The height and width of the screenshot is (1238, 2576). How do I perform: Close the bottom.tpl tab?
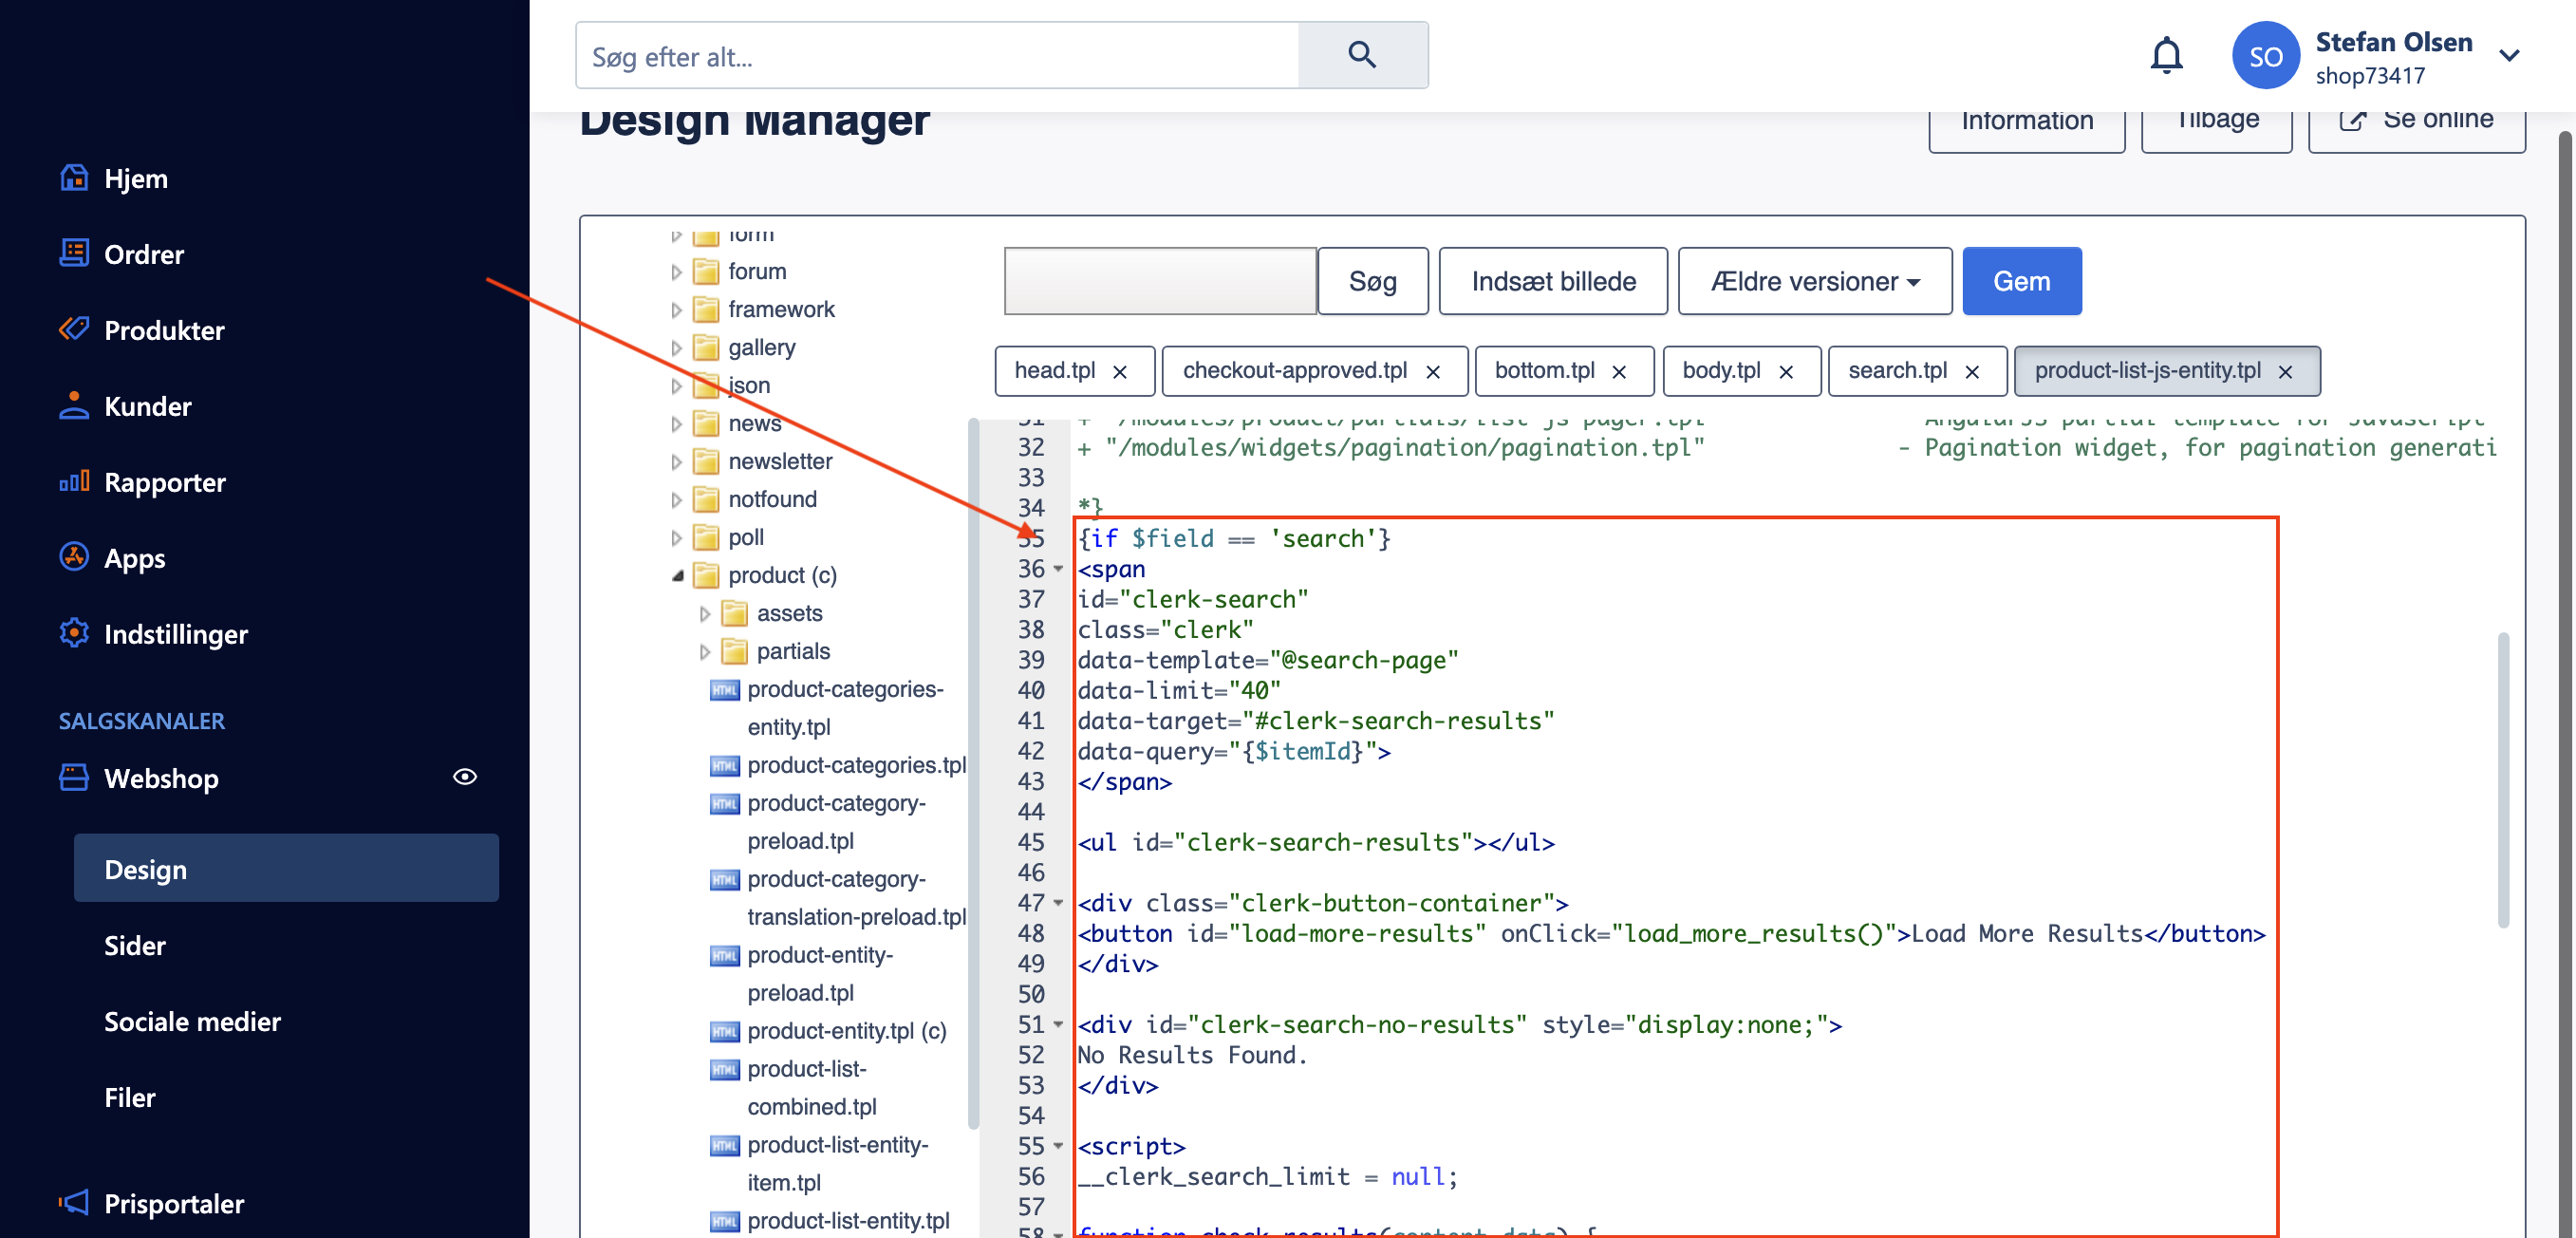[x=1620, y=371]
